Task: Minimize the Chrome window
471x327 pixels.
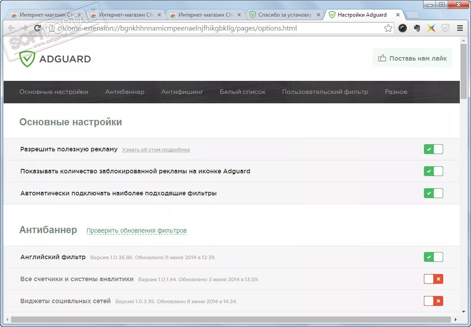Action: tap(430, 4)
